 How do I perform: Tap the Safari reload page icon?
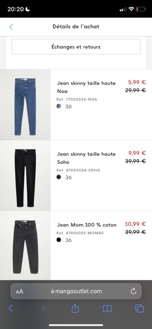(x=133, y=291)
